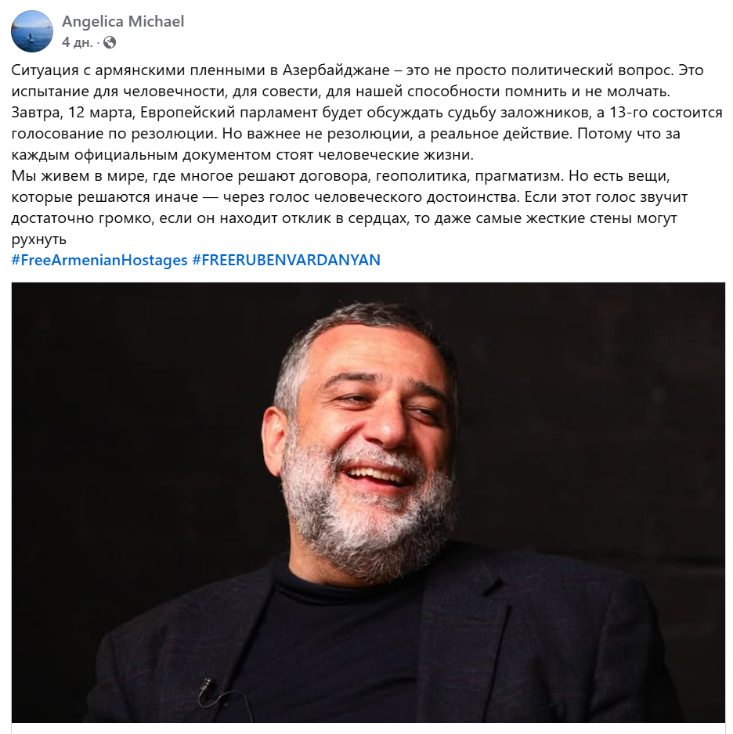Open the #FreeArmenianHostages hashtag

click(99, 260)
